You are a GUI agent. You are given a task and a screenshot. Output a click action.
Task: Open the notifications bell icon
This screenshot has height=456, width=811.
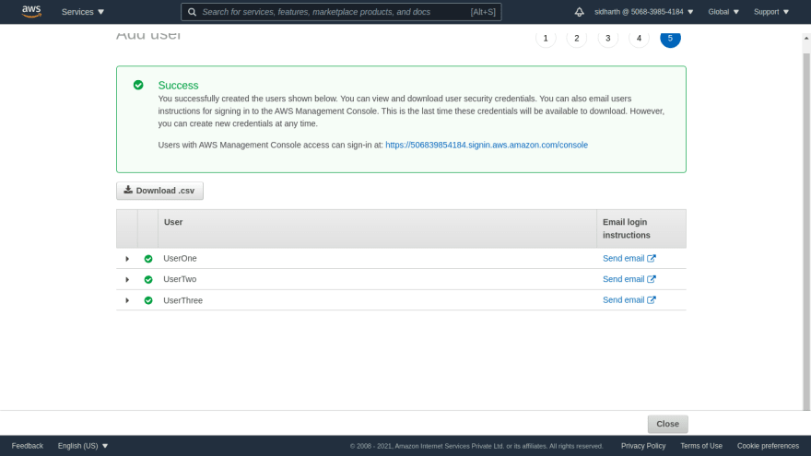pos(580,12)
